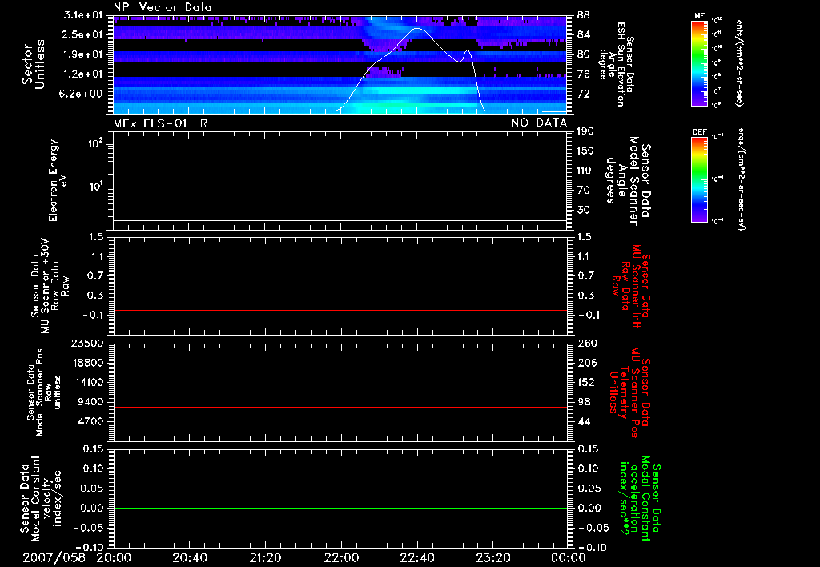The width and height of the screenshot is (820, 567).
Task: Click the "4700" scanner position tick
Action: coord(90,421)
